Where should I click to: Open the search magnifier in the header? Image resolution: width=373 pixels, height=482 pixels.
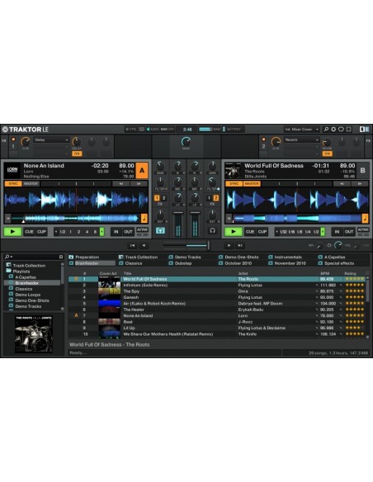tap(326, 130)
